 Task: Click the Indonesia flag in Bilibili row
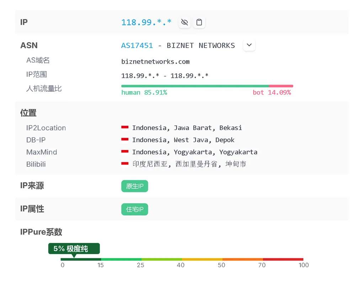tap(125, 164)
